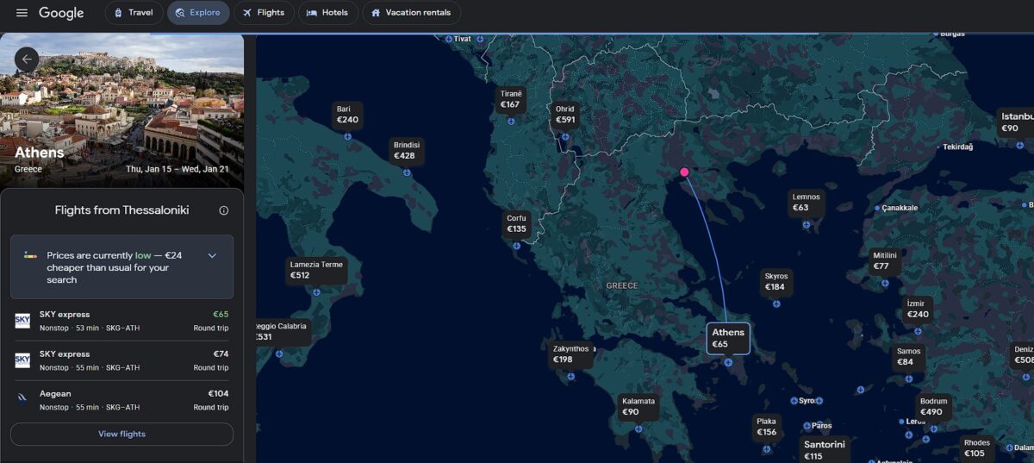
Task: Click the 'Thu, Jan 15 – Wed, Jan 21' dates
Action: [178, 169]
